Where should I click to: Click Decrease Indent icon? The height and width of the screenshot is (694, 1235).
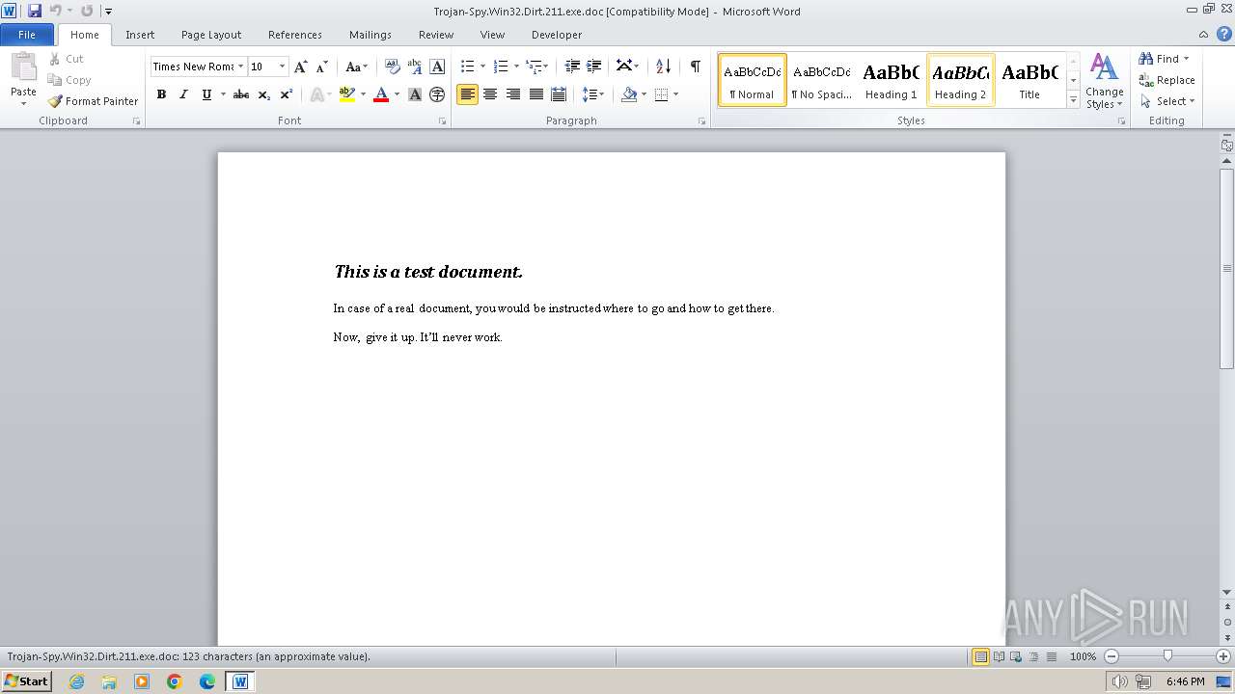[x=572, y=67]
